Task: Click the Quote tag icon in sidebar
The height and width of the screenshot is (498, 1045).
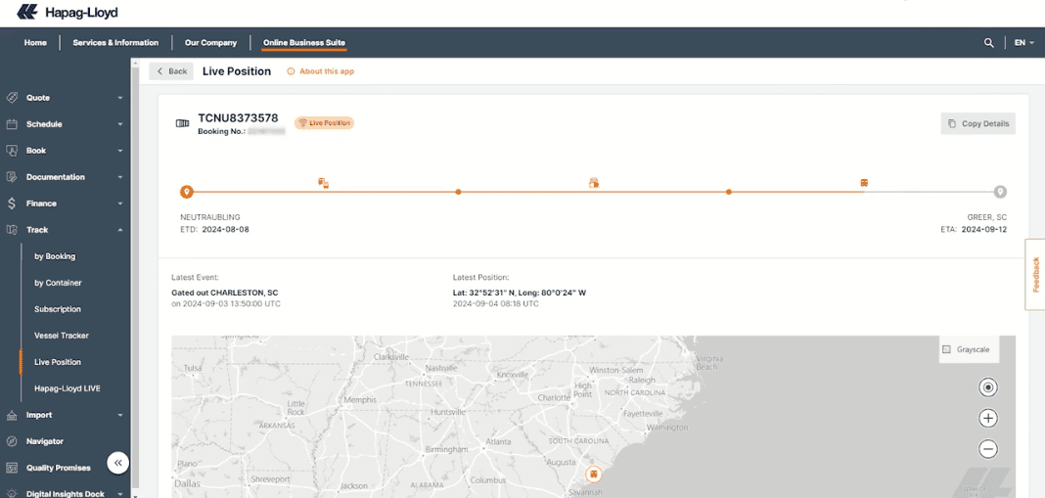Action: point(12,97)
